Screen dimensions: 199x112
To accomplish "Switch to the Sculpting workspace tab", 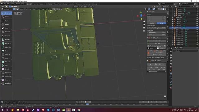I will point(42,4).
